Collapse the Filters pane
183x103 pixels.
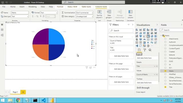click(x=133, y=25)
